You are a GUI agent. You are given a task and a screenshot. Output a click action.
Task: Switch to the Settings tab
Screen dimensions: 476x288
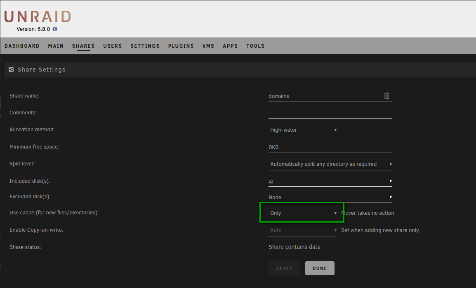click(x=145, y=46)
